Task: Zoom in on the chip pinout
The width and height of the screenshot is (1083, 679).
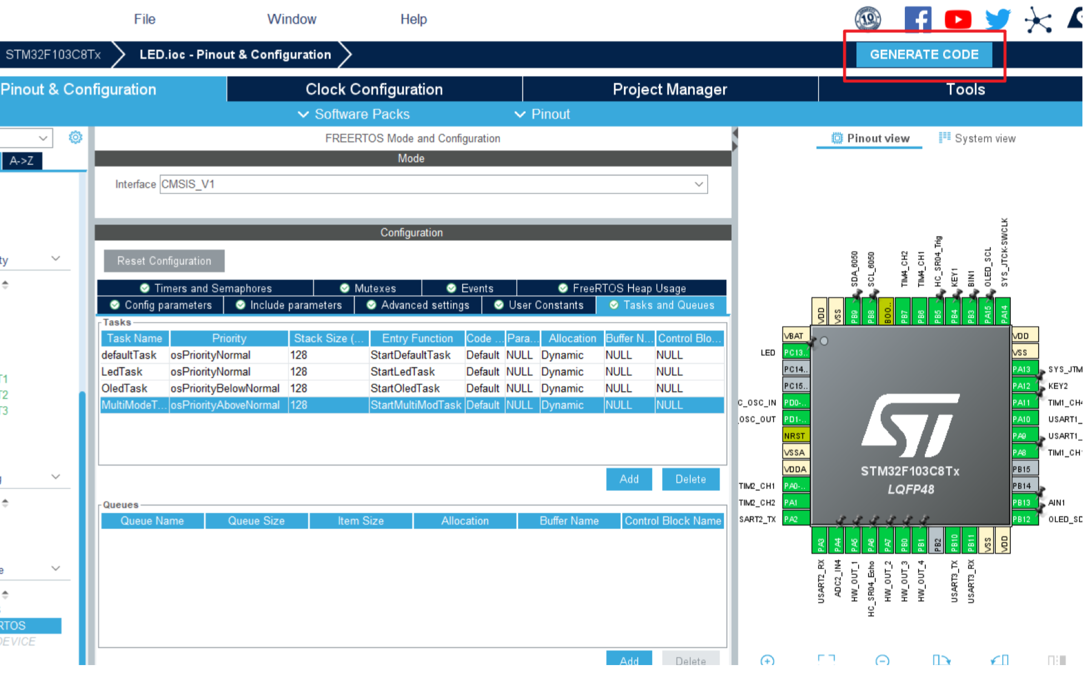Action: point(767,660)
